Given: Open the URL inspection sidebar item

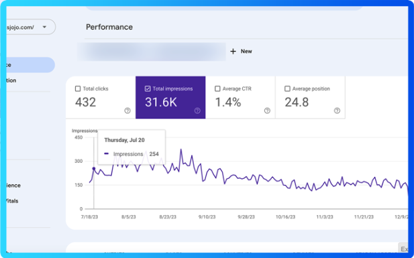Looking at the screenshot, I should 11,80.
